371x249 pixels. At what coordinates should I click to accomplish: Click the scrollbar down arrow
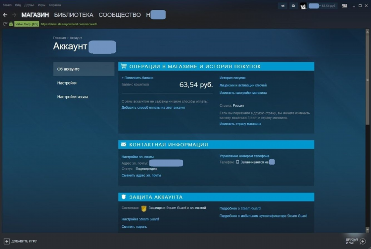coord(368,229)
